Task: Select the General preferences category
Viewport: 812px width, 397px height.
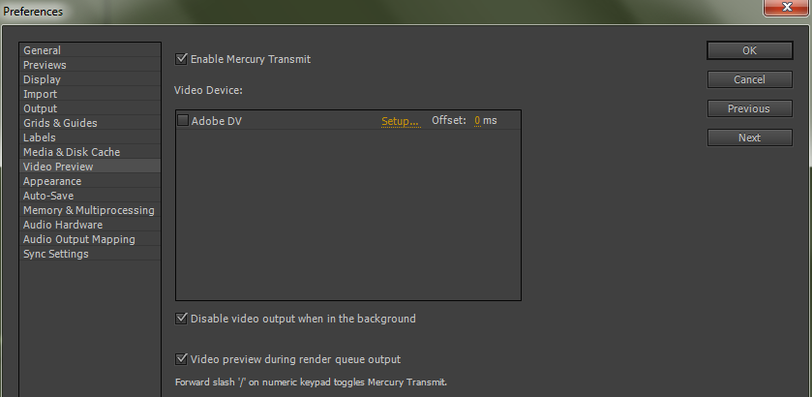Action: pos(90,50)
